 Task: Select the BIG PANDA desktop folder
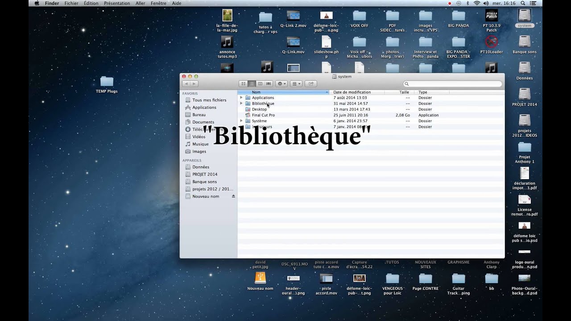(459, 19)
